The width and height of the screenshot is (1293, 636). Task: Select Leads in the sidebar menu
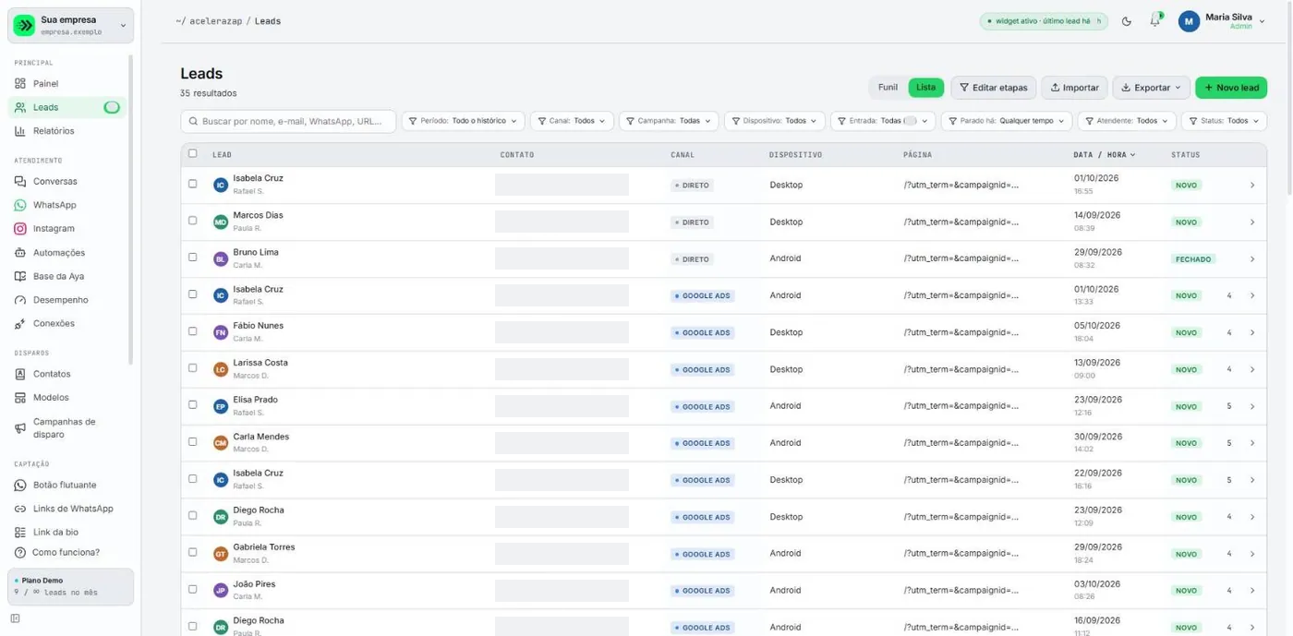[x=67, y=108]
